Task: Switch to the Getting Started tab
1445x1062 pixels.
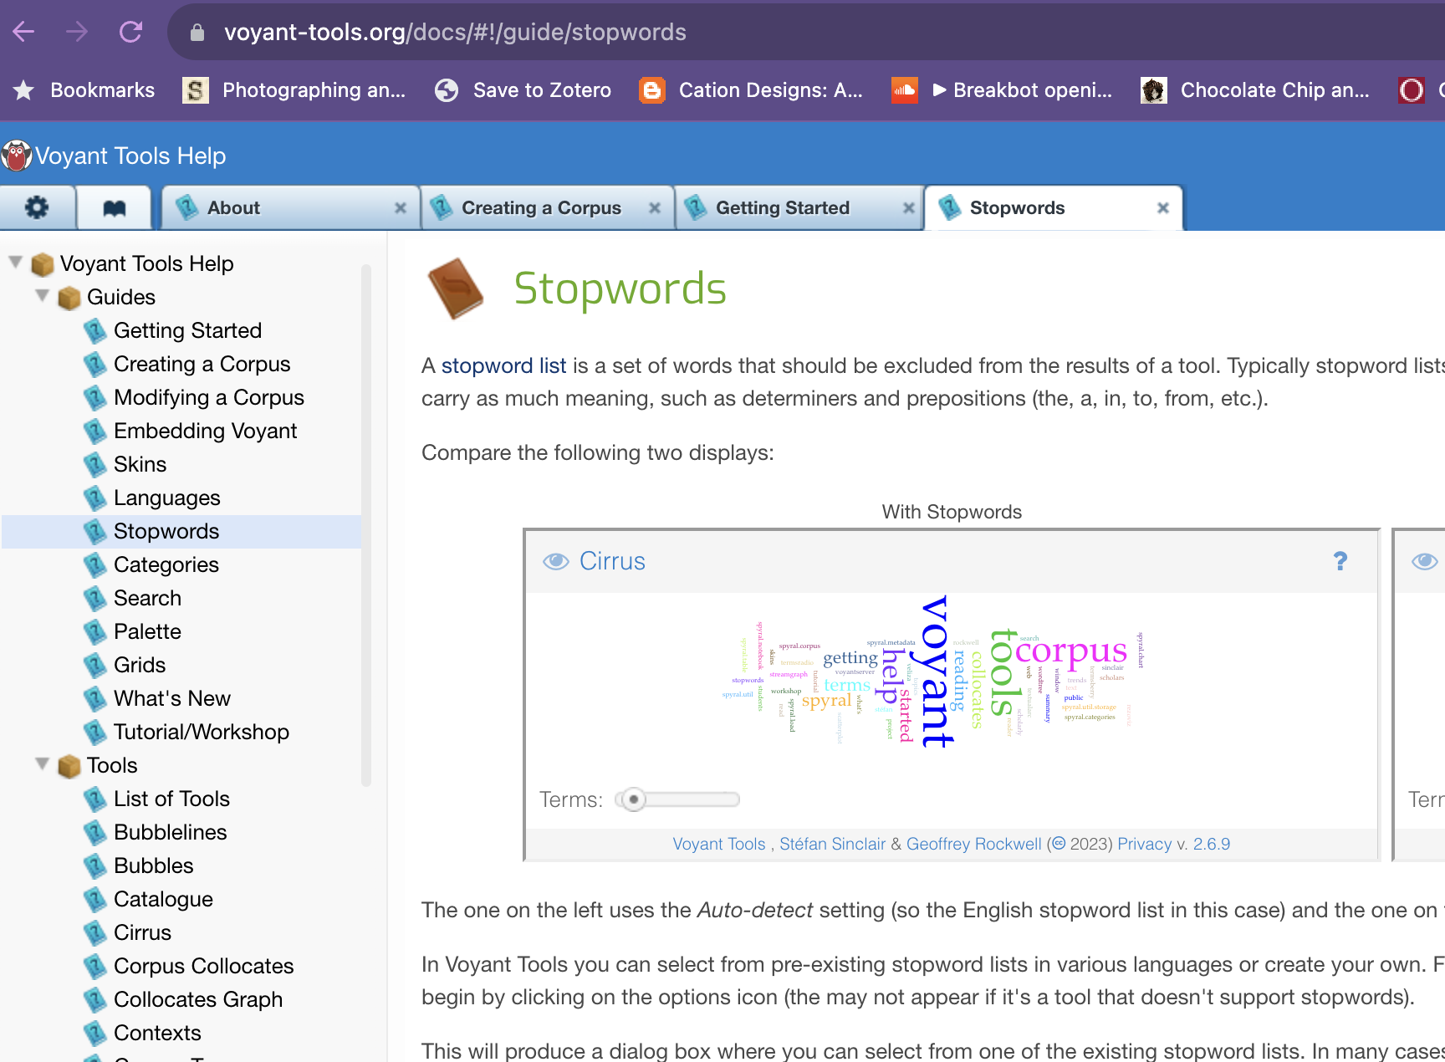Action: (799, 207)
